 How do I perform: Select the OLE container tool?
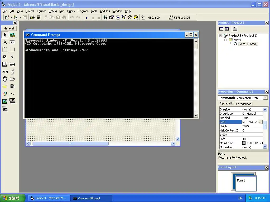pyautogui.click(x=5, y=109)
